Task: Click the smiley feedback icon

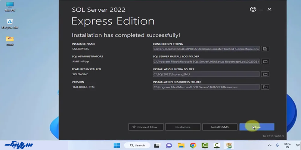Action: pyautogui.click(x=253, y=9)
